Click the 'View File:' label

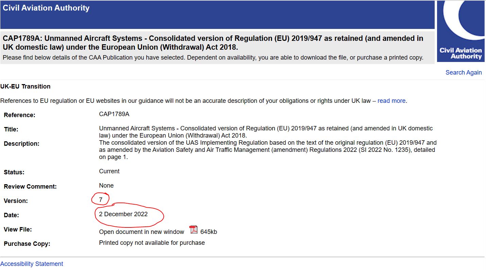click(18, 229)
